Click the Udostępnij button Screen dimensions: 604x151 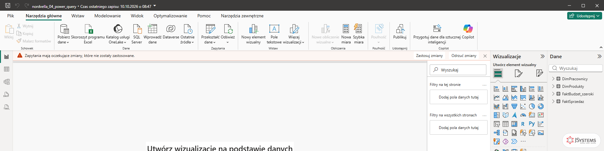(x=584, y=16)
